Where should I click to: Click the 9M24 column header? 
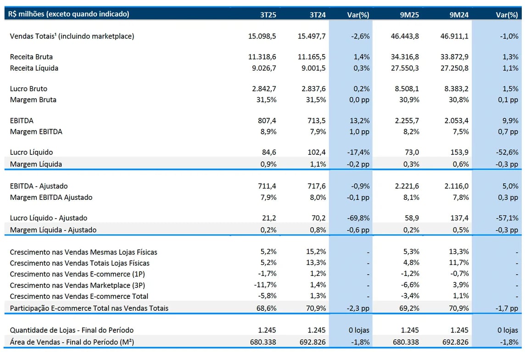(459, 14)
